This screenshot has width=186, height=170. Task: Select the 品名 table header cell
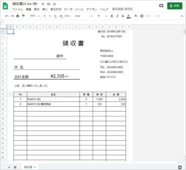53,95
